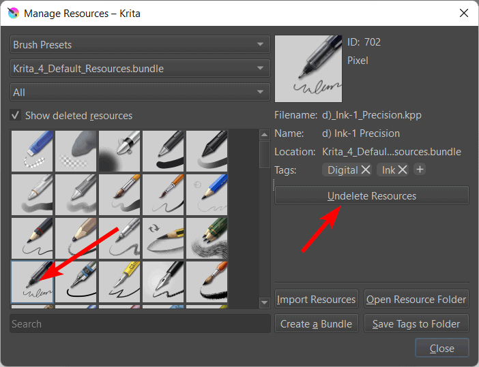Select the soft gray eraser preset
Screen dimensions: 479x367
click(76, 151)
